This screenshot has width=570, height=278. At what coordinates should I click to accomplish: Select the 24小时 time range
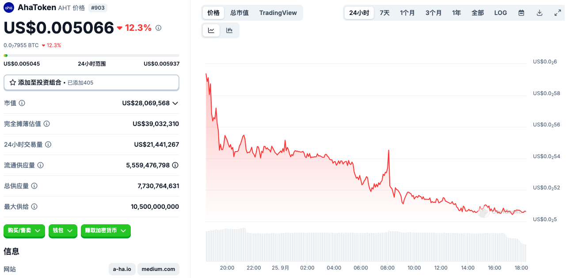pyautogui.click(x=359, y=13)
